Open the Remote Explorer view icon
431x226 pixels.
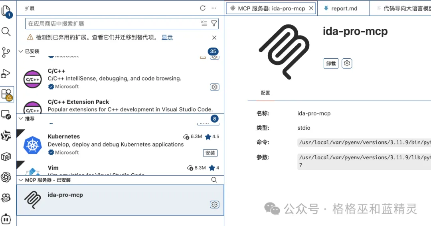pos(6,115)
